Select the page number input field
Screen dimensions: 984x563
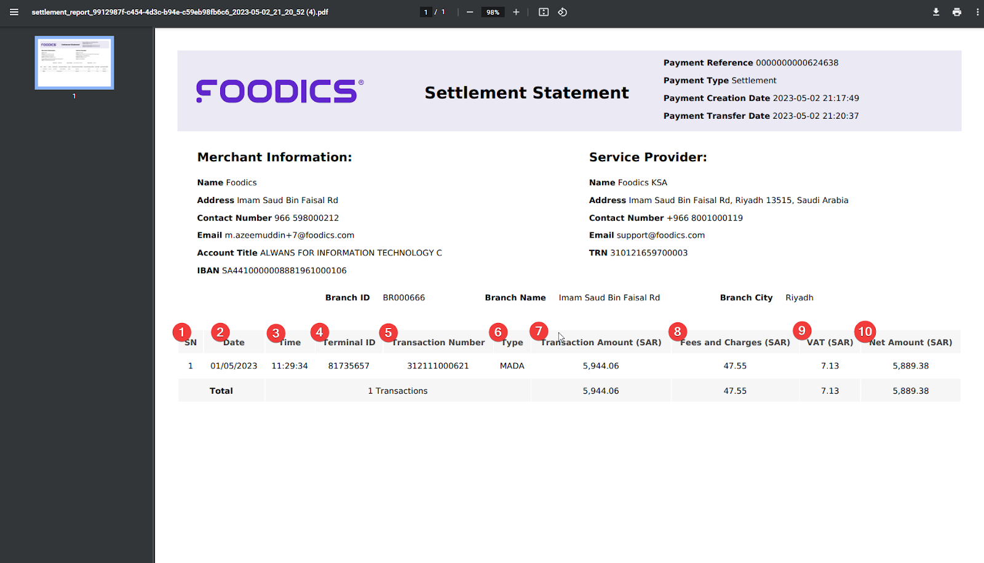426,12
